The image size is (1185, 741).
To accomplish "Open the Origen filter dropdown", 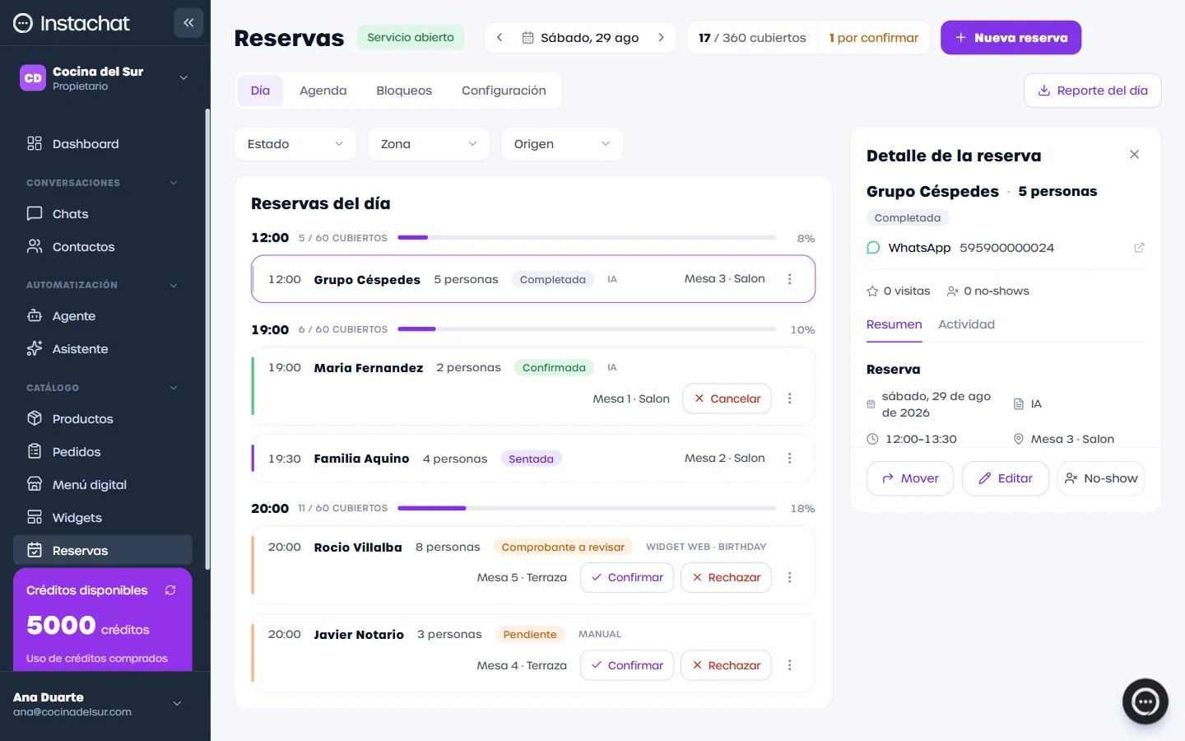I will point(562,144).
